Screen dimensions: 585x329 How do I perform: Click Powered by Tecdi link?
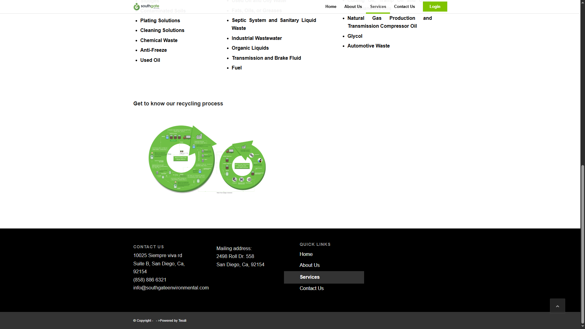click(173, 320)
